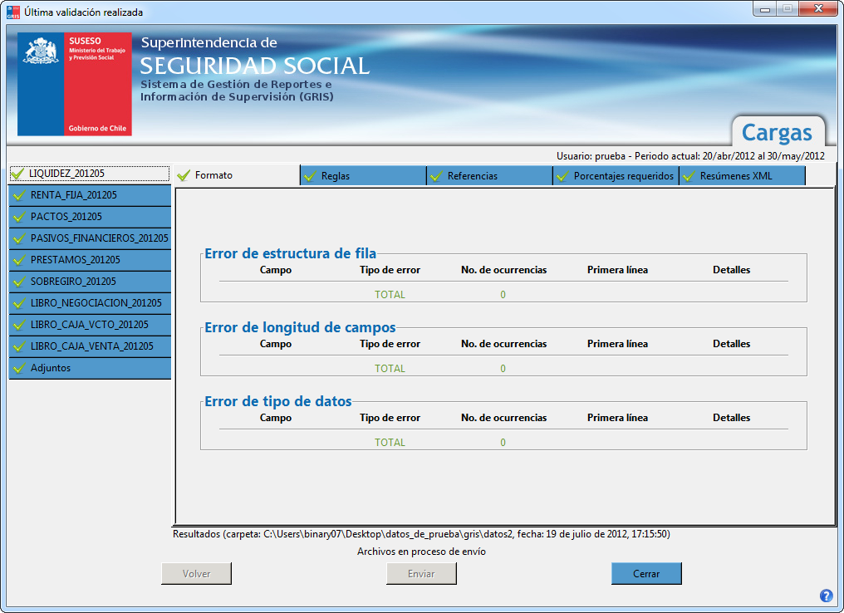Click 'Tipo de error' header in estructura de fila table

[390, 270]
